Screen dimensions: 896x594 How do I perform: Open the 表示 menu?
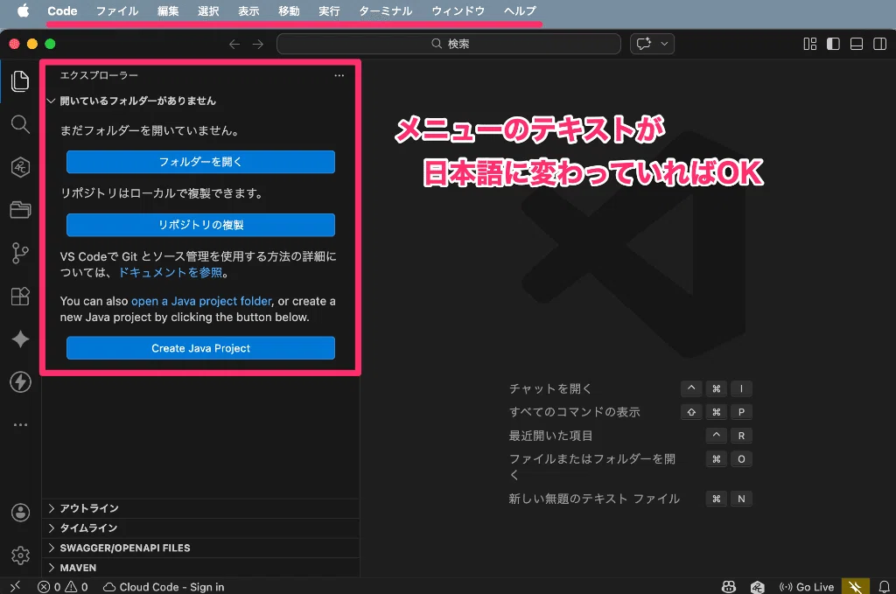click(248, 10)
